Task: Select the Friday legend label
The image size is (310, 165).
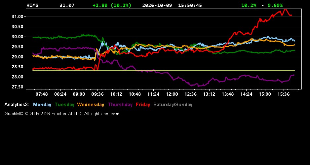Action: 143,105
